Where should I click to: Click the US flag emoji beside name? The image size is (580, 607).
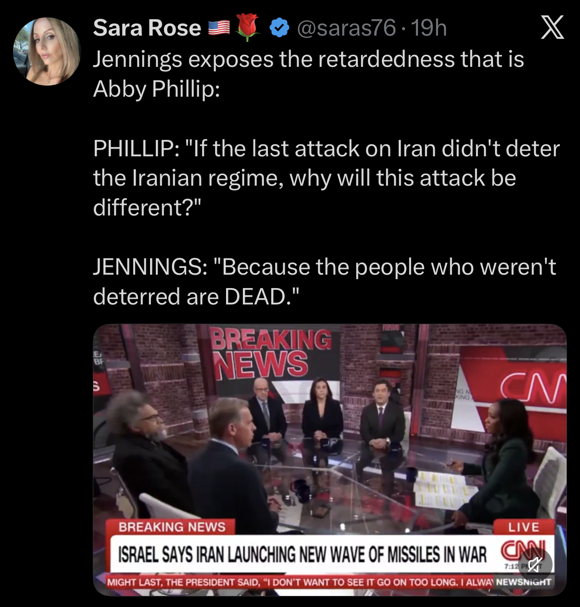[219, 28]
